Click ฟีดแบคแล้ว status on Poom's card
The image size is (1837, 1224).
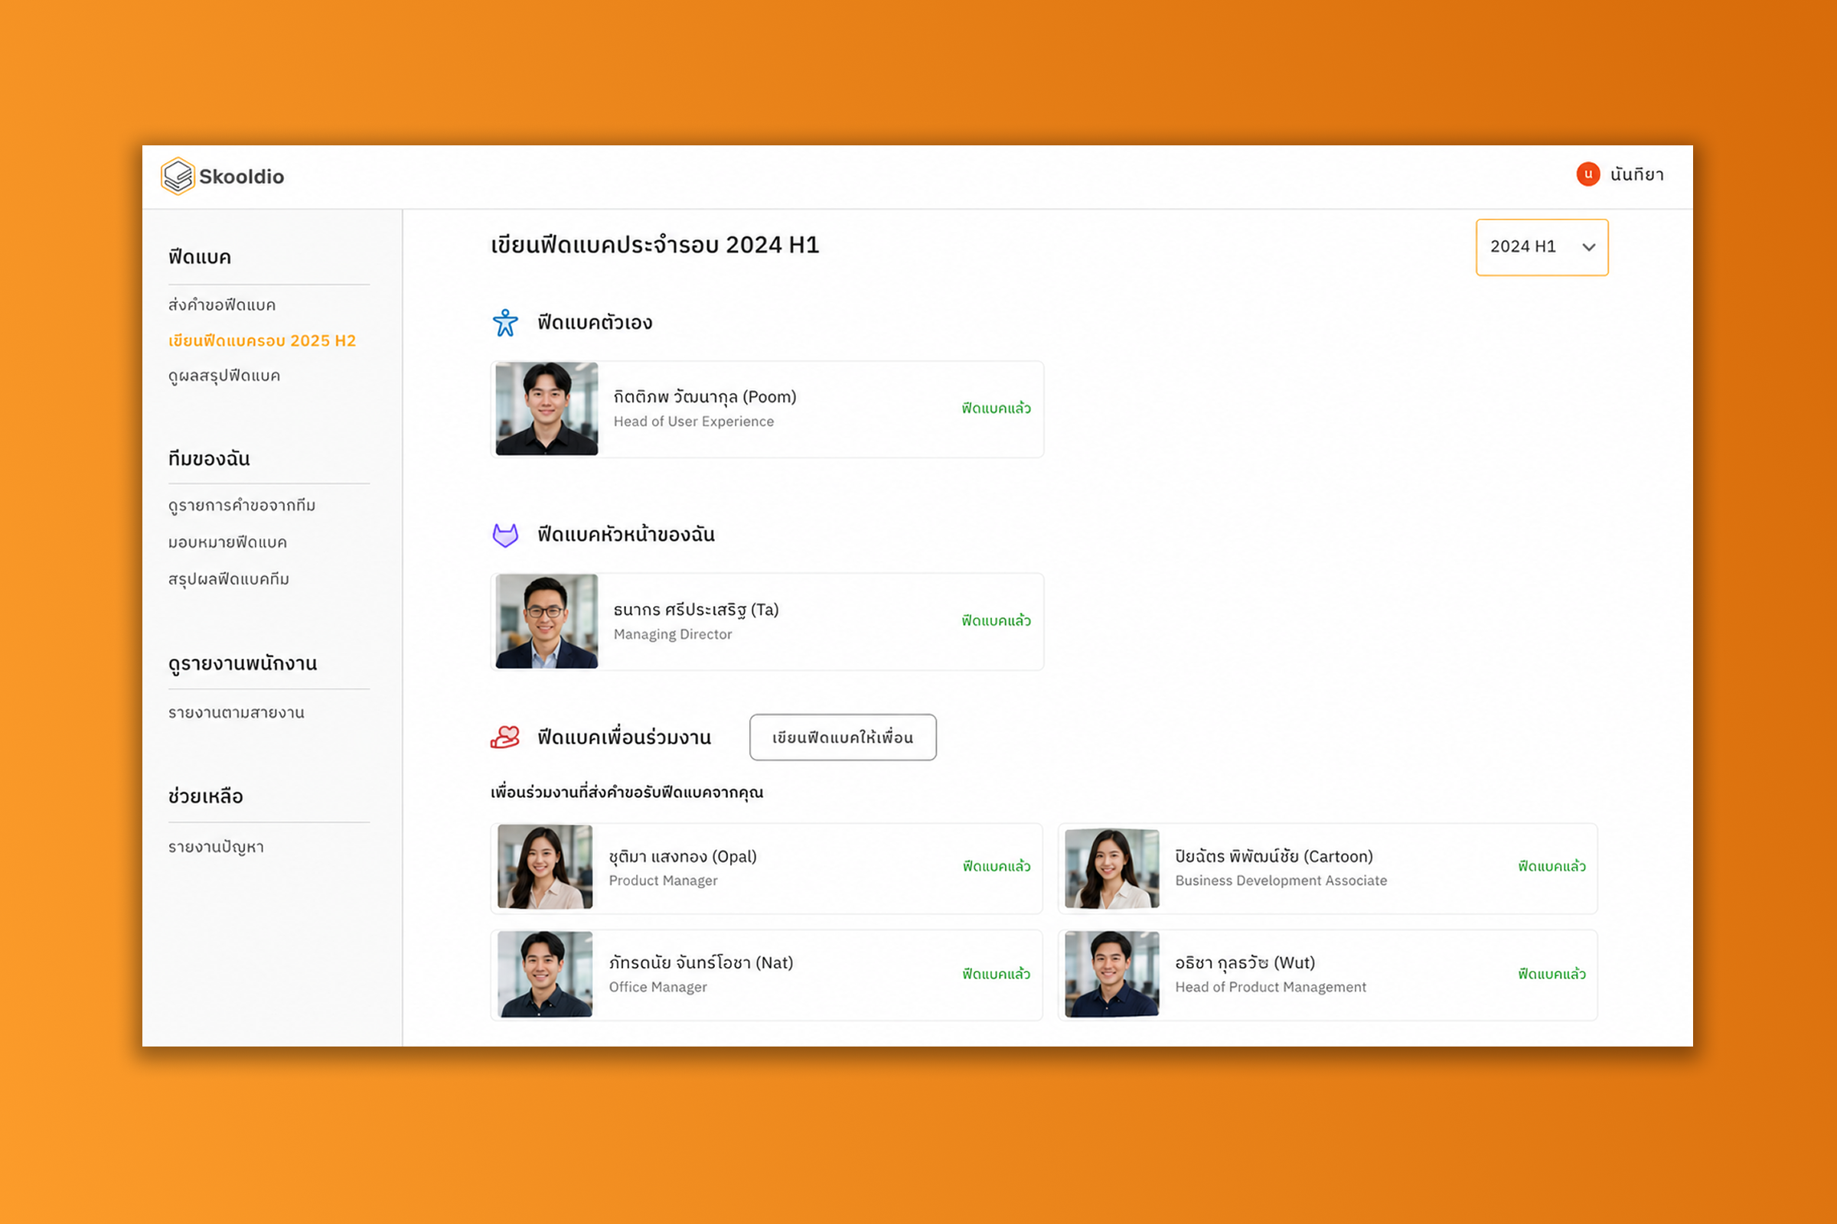[996, 409]
